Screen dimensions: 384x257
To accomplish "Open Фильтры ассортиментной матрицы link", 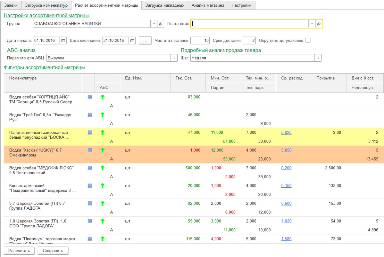I will (45, 67).
